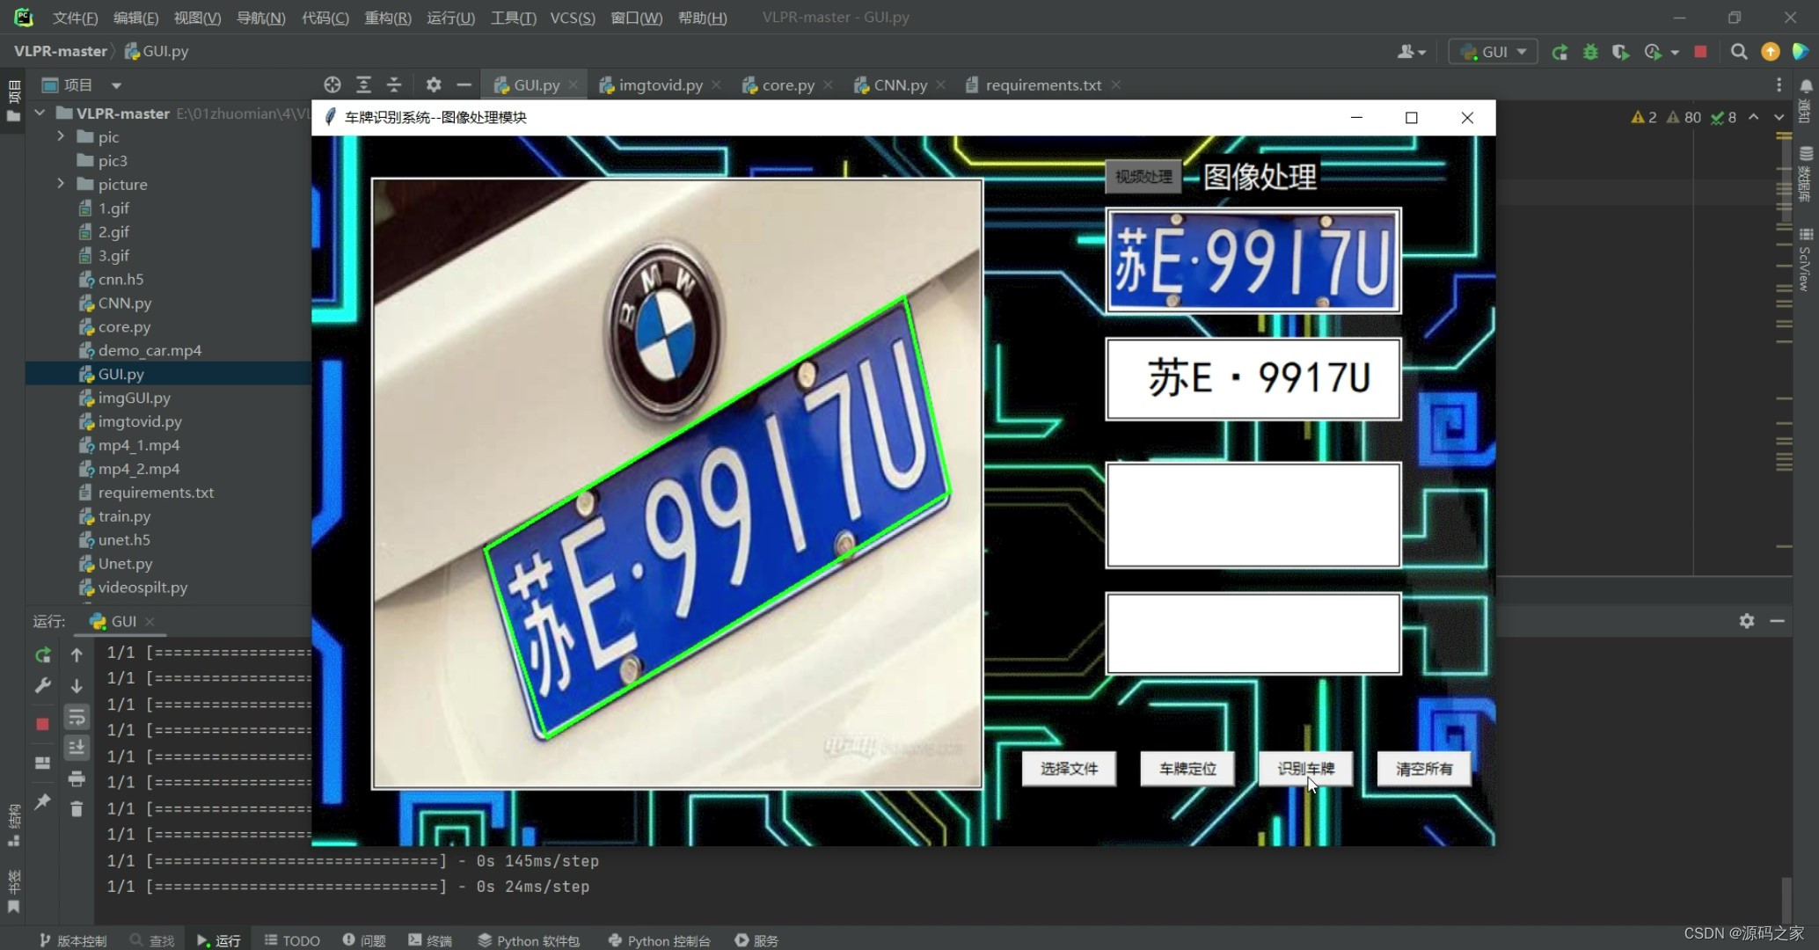Click the expand all icon in project panel
Screen dimensions: 1819x950
pyautogui.click(x=363, y=85)
